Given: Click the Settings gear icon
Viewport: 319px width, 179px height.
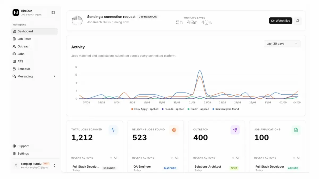Looking at the screenshot, I should pos(14,154).
